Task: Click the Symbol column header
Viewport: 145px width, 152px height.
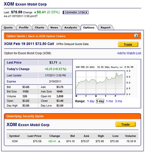Action: 14,136
